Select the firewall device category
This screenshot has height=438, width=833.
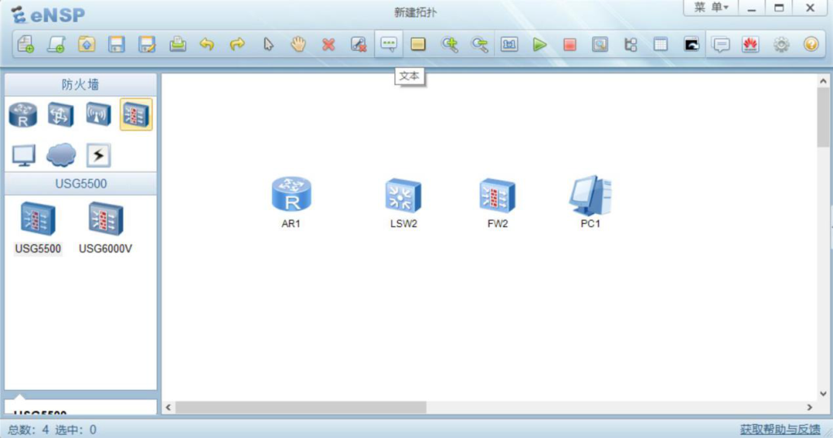[x=136, y=114]
